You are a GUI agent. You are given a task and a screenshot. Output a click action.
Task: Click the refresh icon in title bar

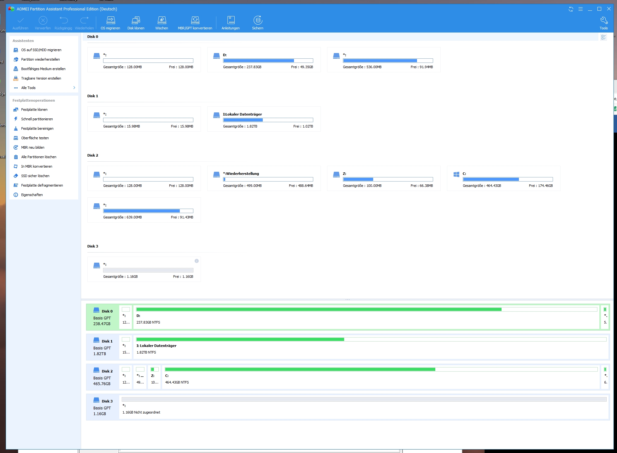tap(571, 9)
